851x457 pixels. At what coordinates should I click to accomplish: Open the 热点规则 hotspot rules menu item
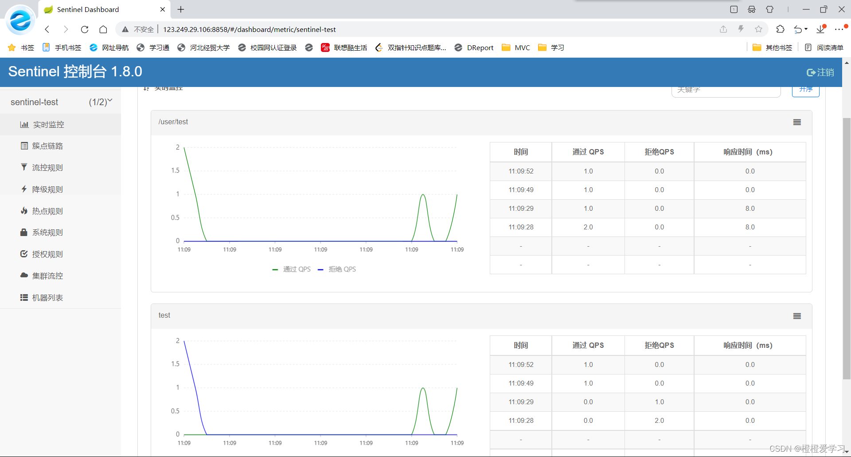(x=60, y=211)
